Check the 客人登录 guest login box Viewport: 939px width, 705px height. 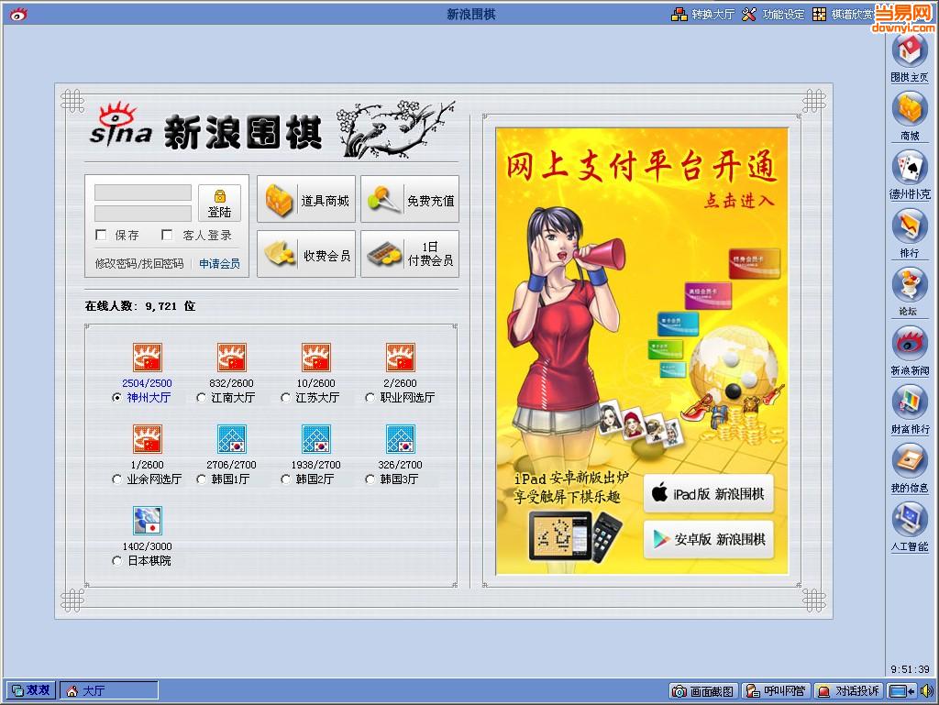(167, 236)
